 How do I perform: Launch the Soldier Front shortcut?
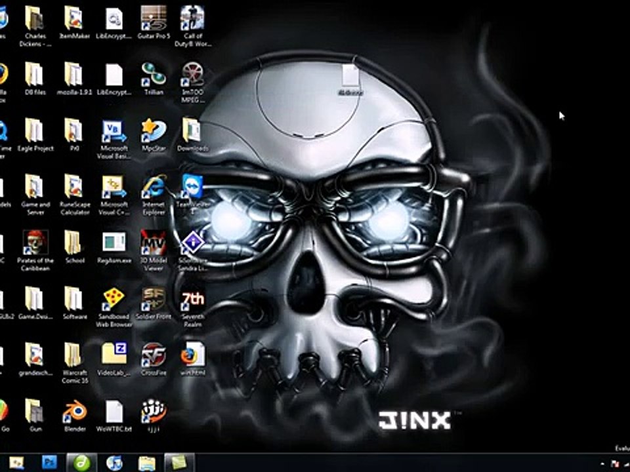click(154, 303)
